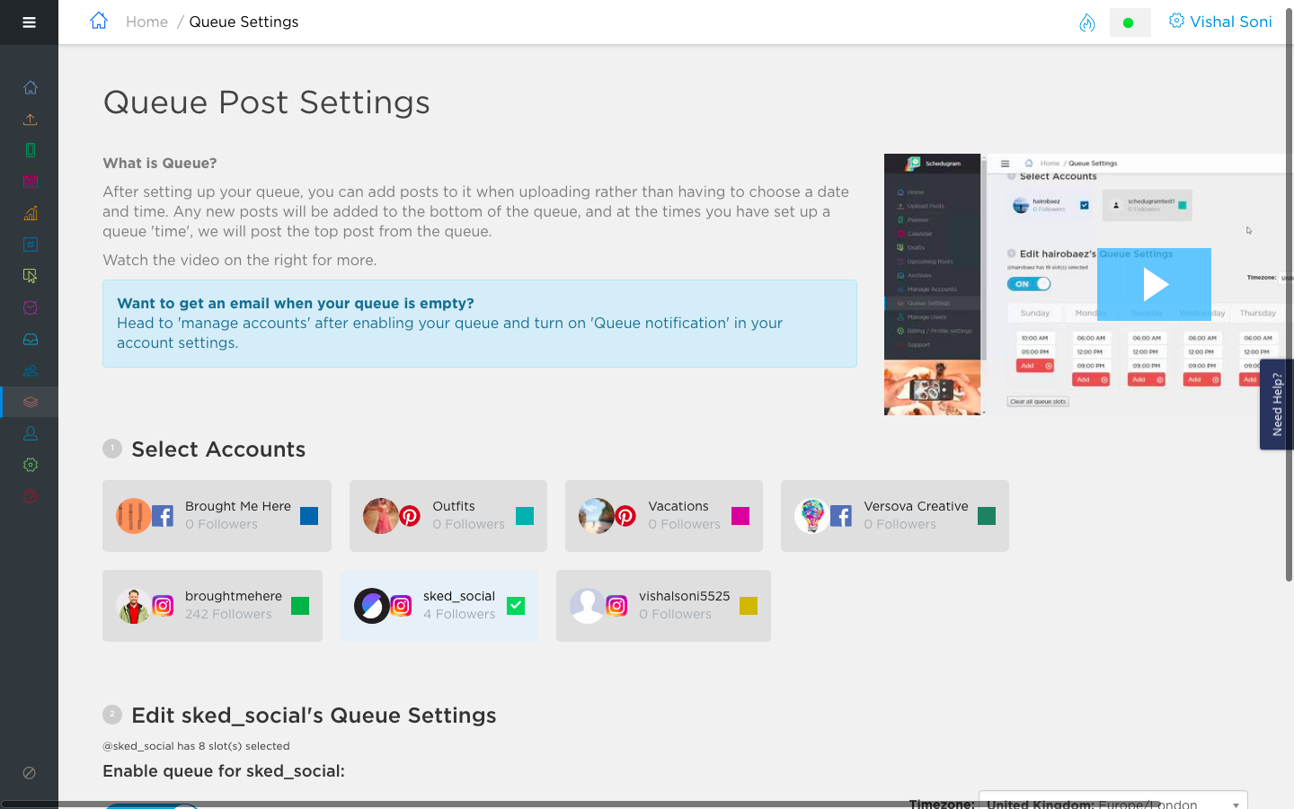
Task: Open the Vishal Soni user menu
Action: click(x=1220, y=22)
